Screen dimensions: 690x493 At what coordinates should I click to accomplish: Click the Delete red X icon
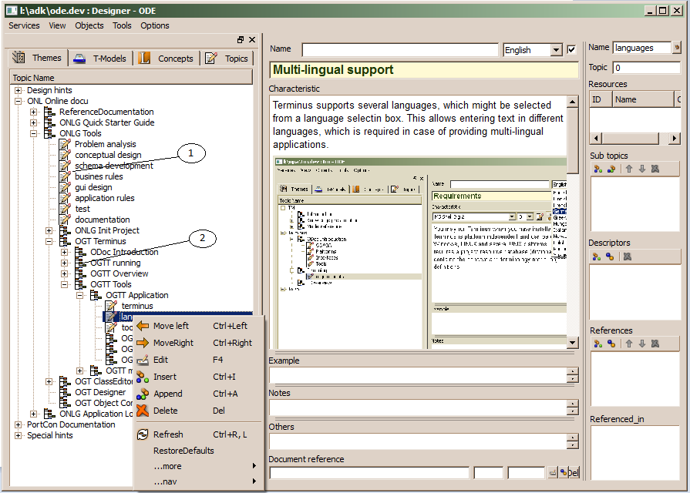[143, 411]
